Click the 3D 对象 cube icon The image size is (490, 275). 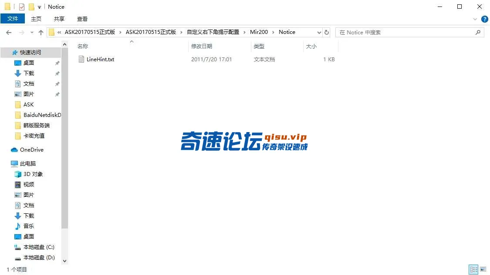coord(18,174)
